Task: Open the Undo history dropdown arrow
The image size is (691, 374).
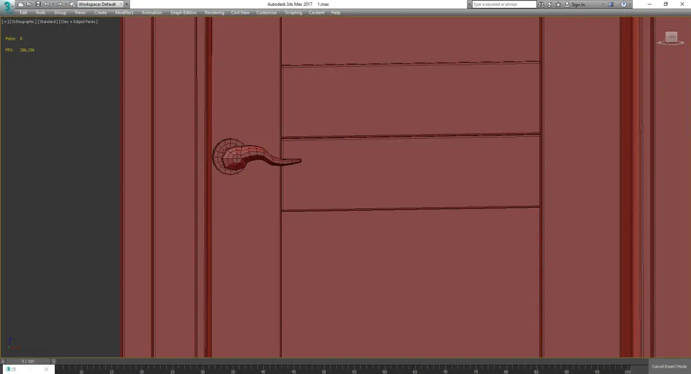Action: (x=53, y=4)
